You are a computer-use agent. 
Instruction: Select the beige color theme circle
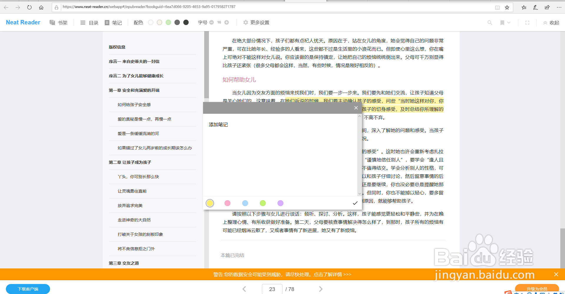[x=159, y=22]
